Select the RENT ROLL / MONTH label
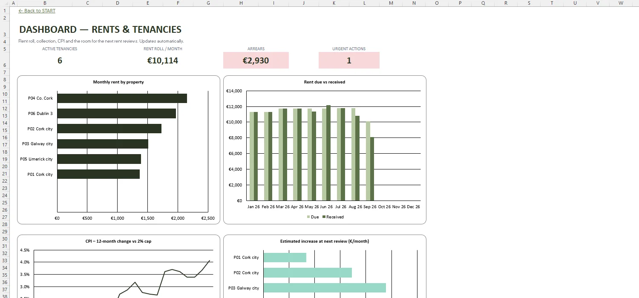 click(163, 49)
